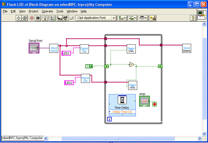Toggle Retain Wire Values button
208x143 pixels.
pyautogui.click(x=52, y=18)
